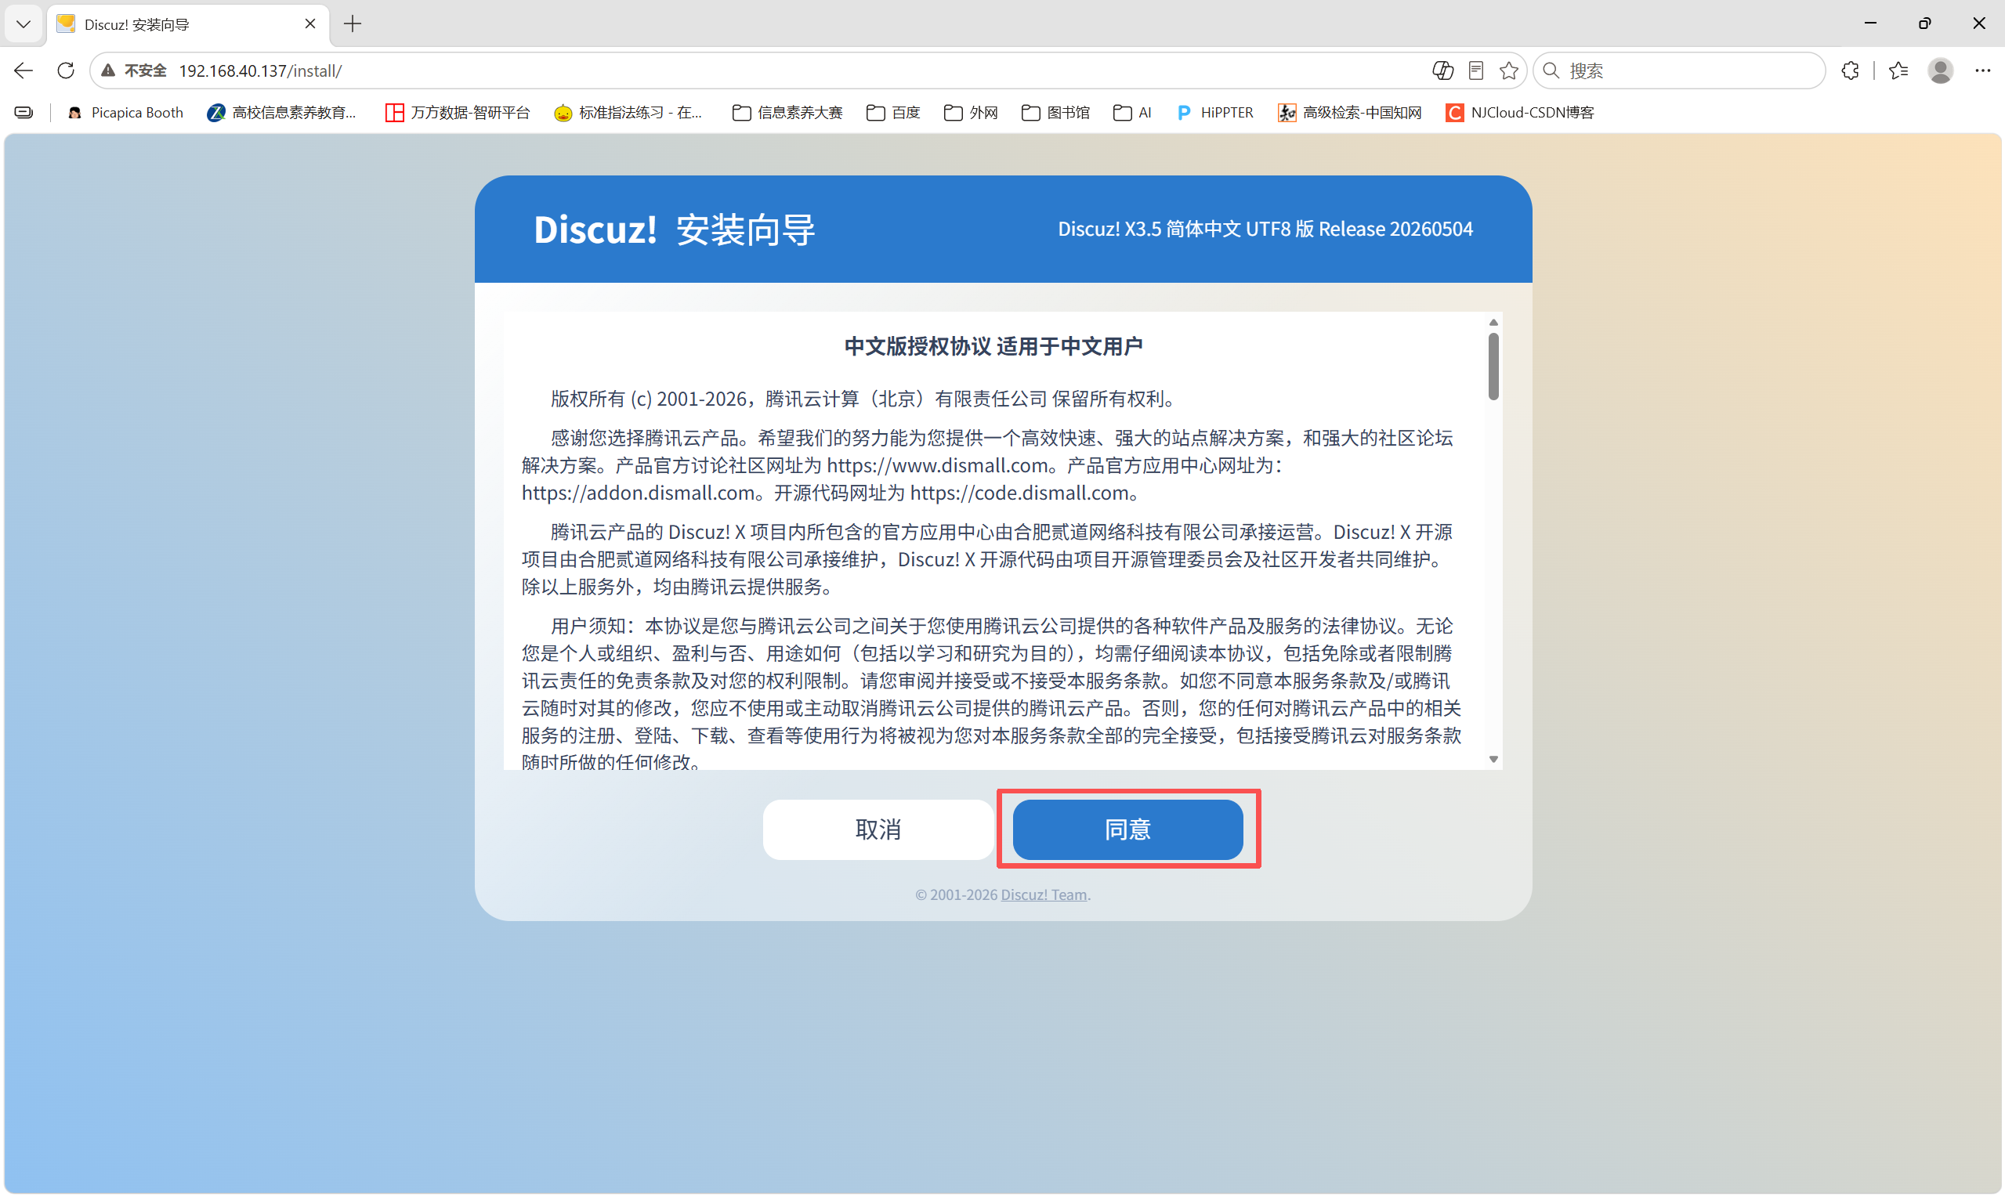This screenshot has height=1196, width=2005.
Task: Expand the AI bookmark folder
Action: pyautogui.click(x=1132, y=113)
